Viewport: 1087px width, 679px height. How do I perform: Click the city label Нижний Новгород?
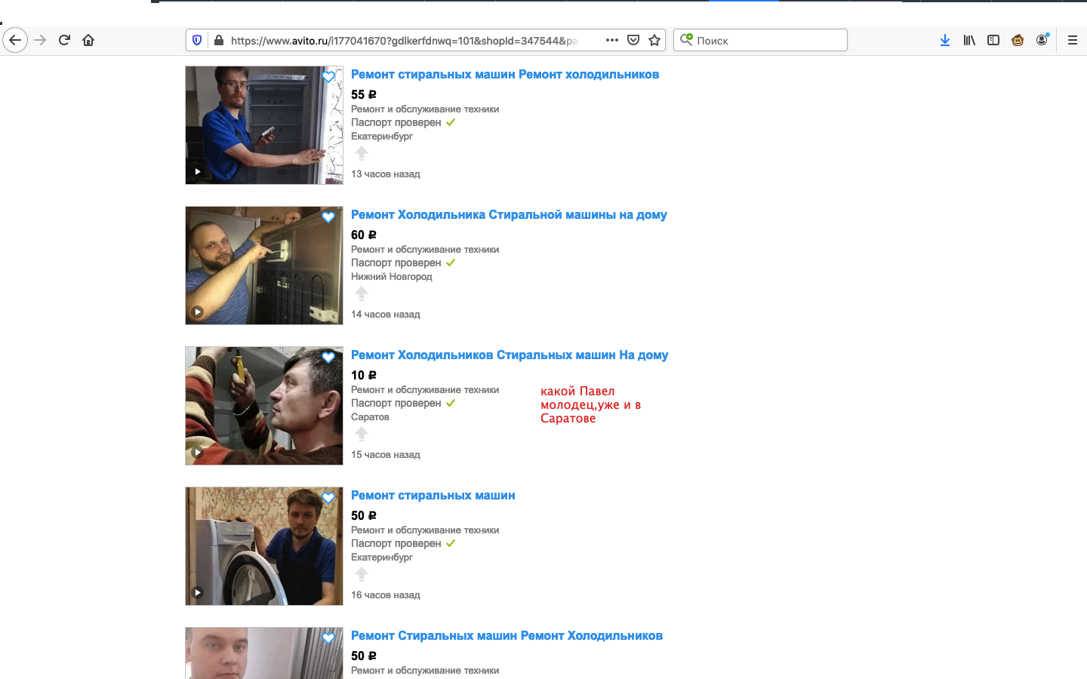click(x=392, y=277)
